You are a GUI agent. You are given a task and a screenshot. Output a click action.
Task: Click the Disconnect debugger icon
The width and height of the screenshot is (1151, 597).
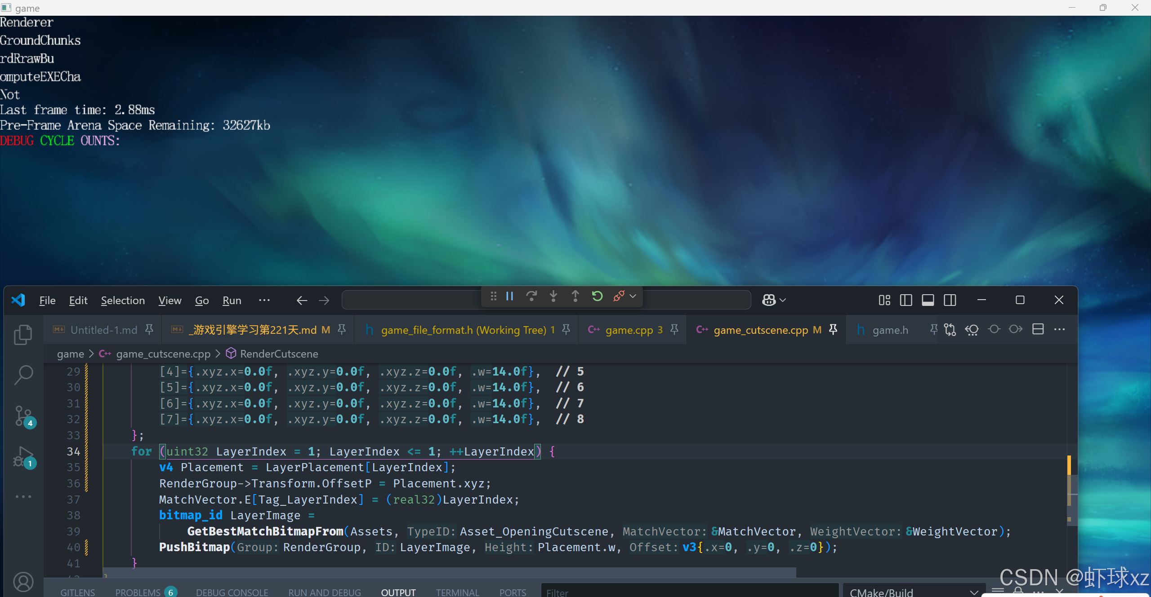(619, 296)
